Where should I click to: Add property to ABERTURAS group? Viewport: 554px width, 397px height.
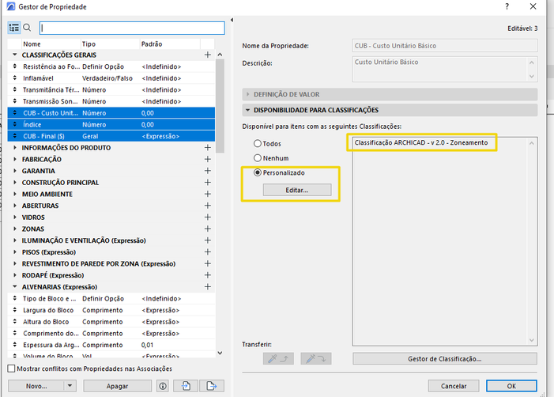pos(208,206)
